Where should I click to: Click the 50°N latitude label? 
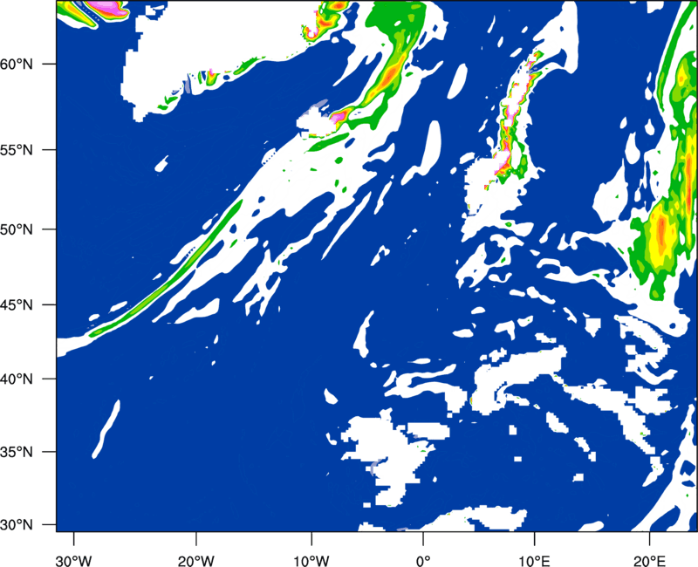click(x=17, y=229)
